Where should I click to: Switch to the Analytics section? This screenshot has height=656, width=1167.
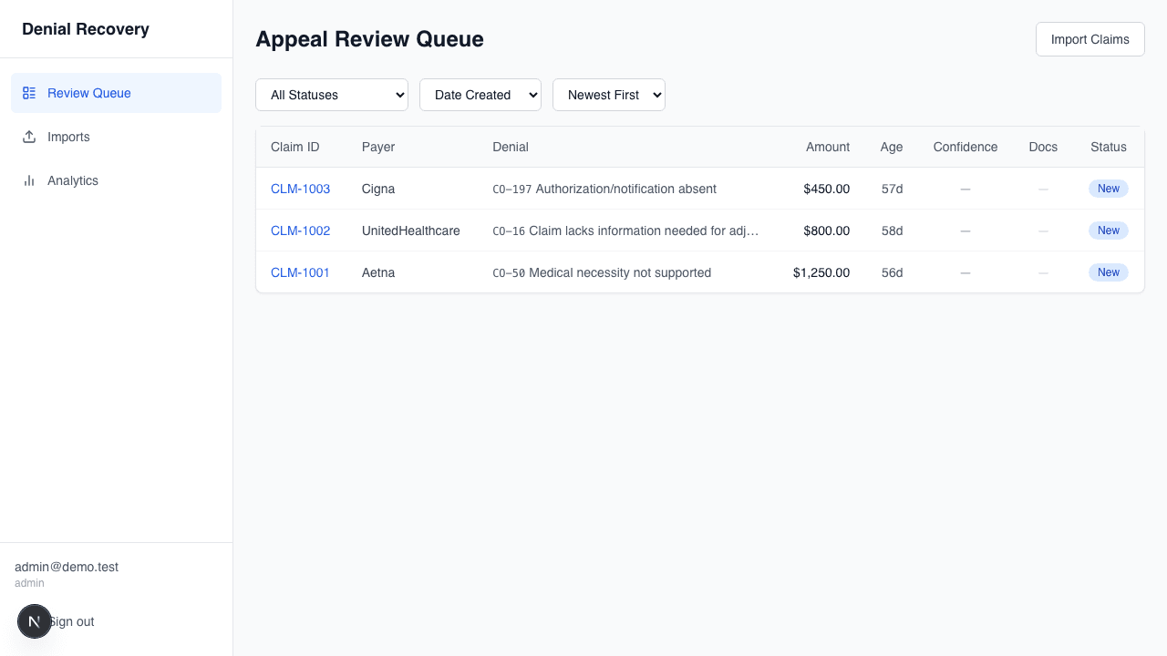(73, 179)
